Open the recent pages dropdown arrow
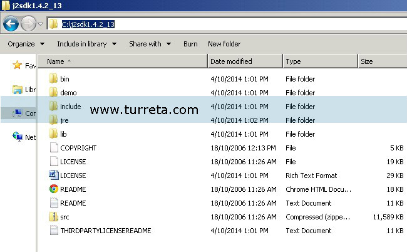Viewport: 407px width, 252px height. 40,24
